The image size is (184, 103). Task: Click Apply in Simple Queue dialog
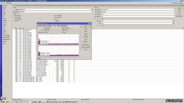click(86, 31)
